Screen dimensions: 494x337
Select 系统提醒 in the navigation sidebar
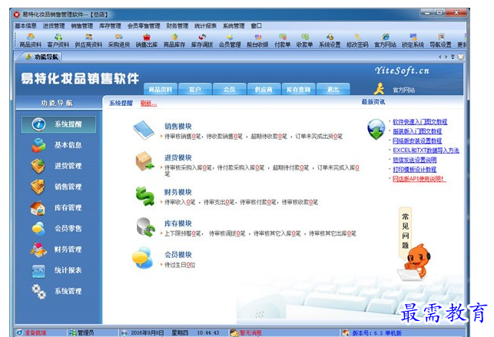pyautogui.click(x=58, y=124)
